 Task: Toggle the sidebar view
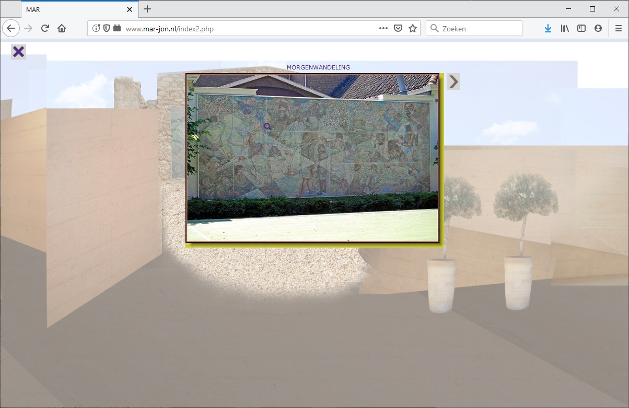point(581,28)
